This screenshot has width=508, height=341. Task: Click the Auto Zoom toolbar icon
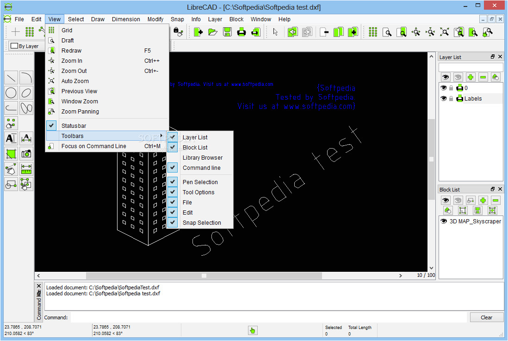click(x=445, y=32)
